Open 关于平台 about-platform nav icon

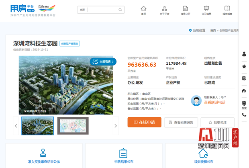[164, 10]
